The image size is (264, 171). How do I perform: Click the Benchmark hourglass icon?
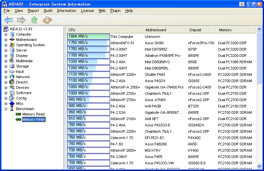[12, 109]
